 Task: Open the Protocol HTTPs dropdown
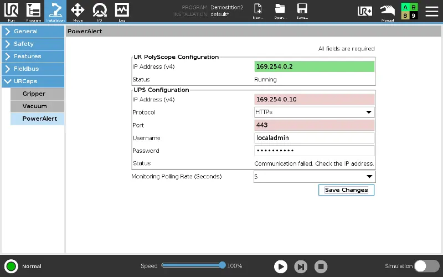(x=315, y=112)
